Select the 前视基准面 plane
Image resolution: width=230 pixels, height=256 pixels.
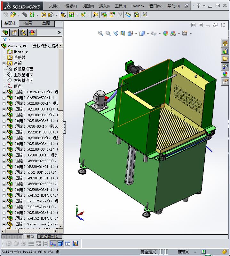pyautogui.click(x=24, y=69)
